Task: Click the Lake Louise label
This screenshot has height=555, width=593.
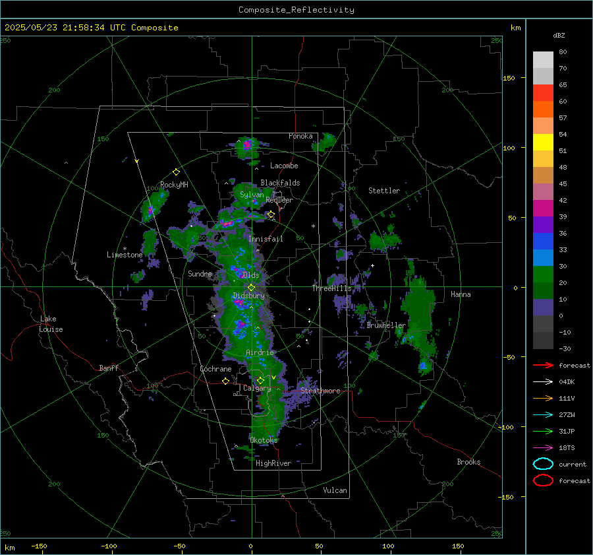Action: [51, 324]
